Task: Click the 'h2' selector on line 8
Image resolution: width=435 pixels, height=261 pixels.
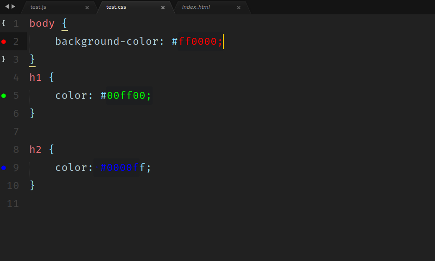Action: click(36, 150)
